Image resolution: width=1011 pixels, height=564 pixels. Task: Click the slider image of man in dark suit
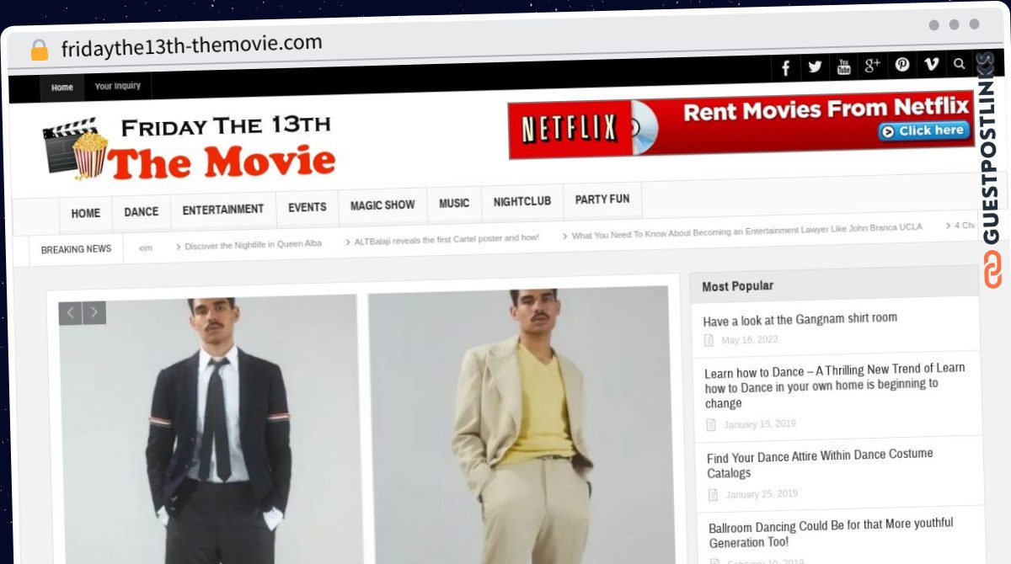coord(211,429)
